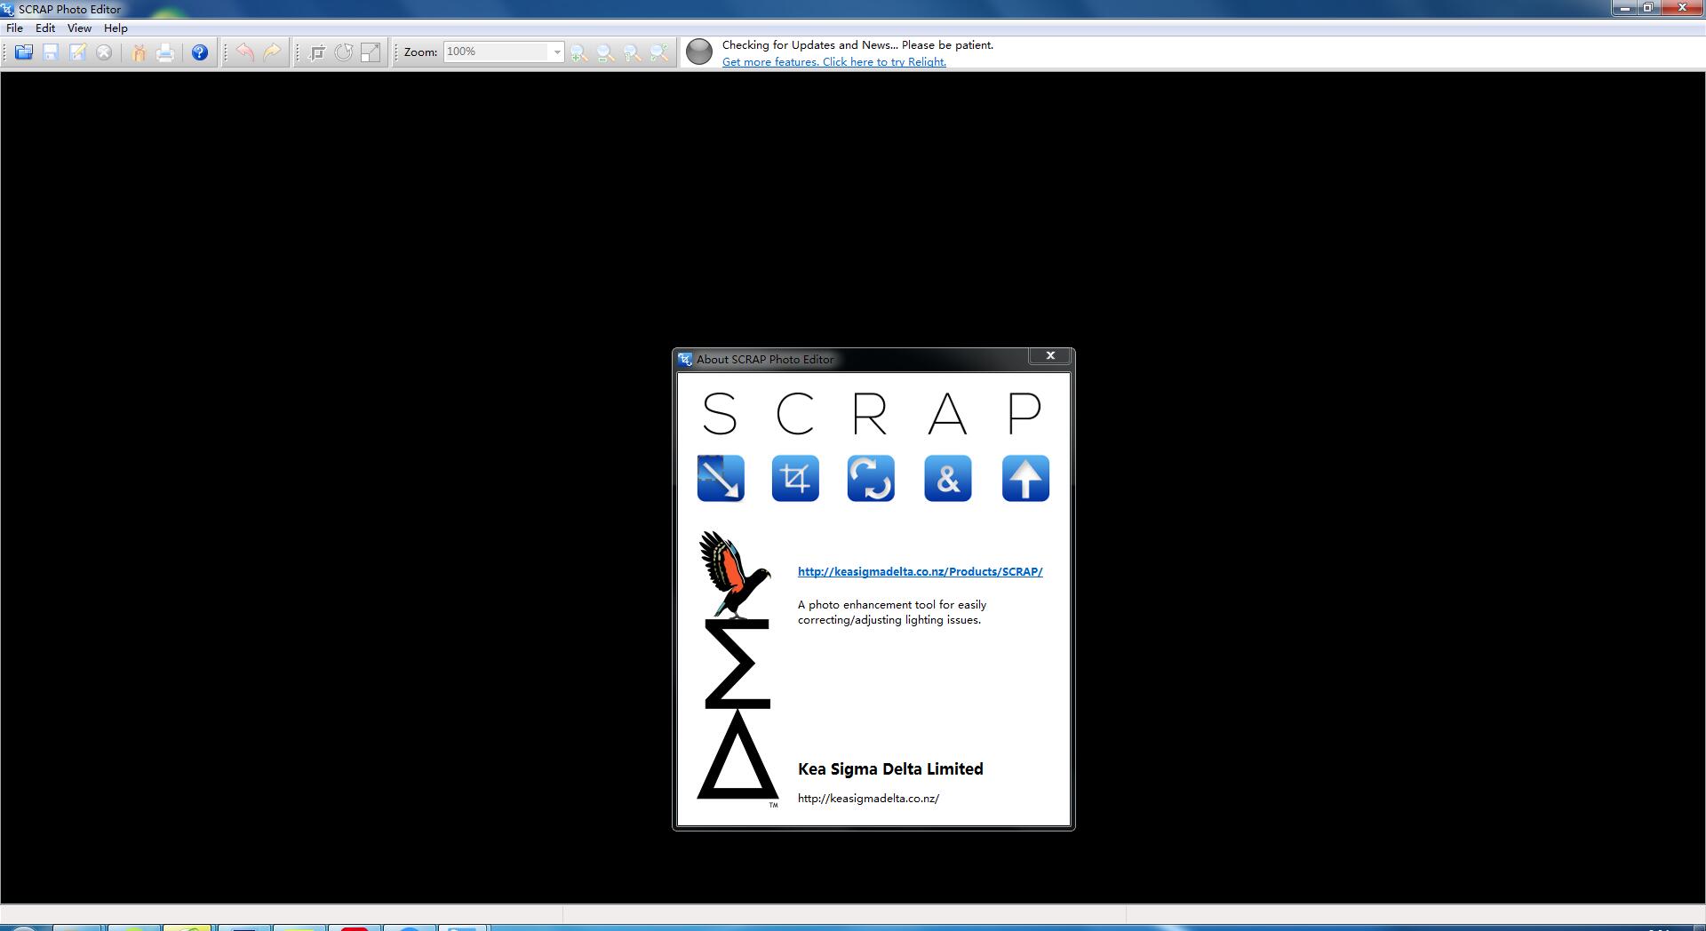Click the 'Checking for Updates and News' message
The image size is (1706, 931).
857,44
